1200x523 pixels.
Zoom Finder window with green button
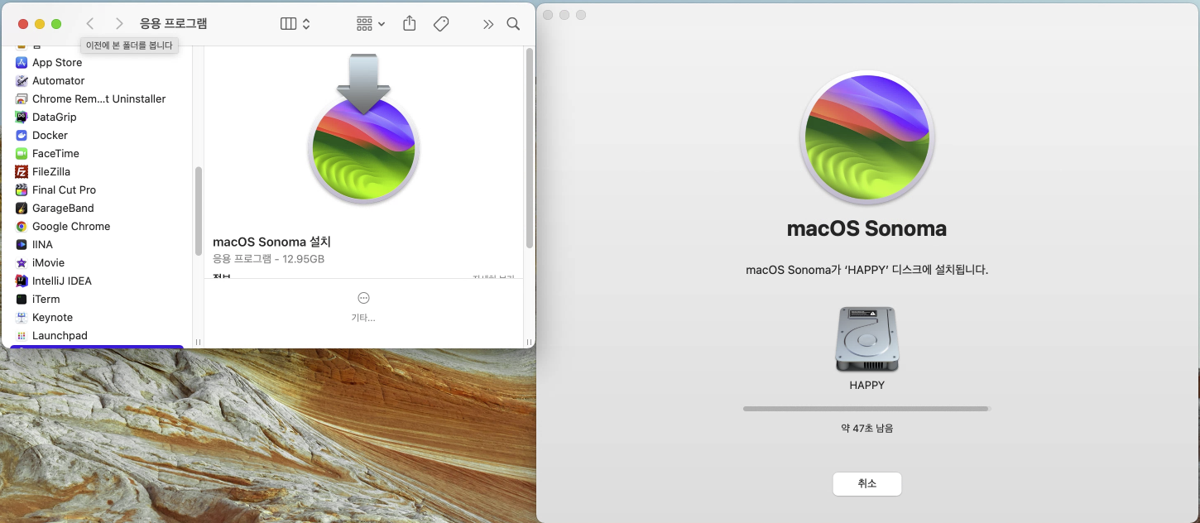point(56,24)
